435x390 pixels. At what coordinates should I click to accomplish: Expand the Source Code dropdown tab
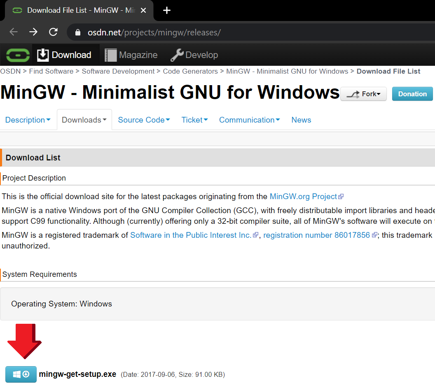pyautogui.click(x=144, y=120)
